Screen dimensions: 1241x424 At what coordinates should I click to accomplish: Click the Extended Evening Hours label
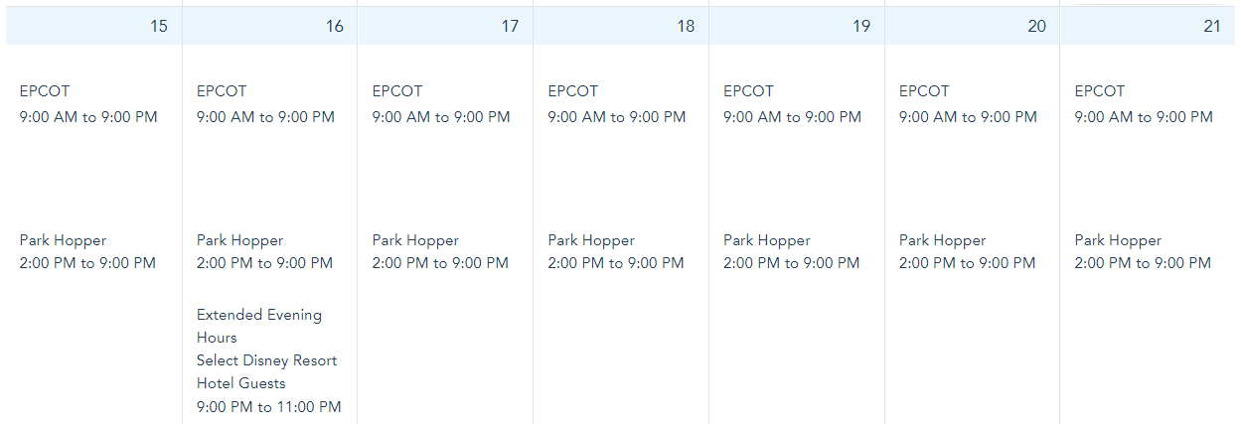pos(259,326)
